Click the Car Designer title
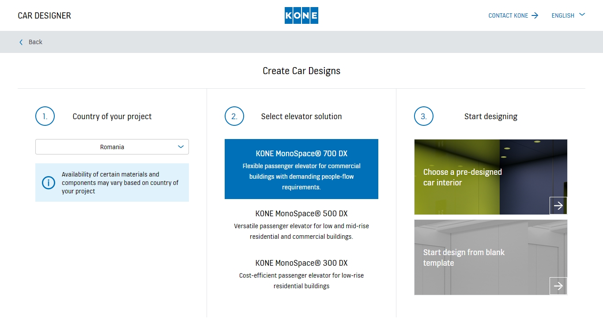This screenshot has height=335, width=603. pos(44,15)
